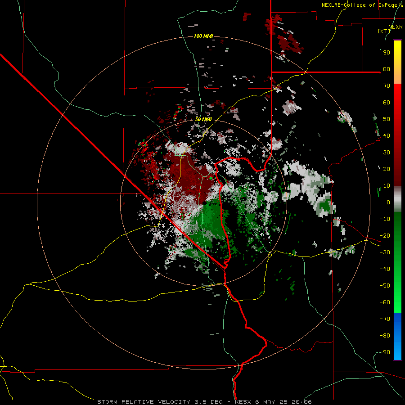This screenshot has height=405, width=405.
Task: Click the blue segment at the color bar bottom
Action: click(x=397, y=337)
